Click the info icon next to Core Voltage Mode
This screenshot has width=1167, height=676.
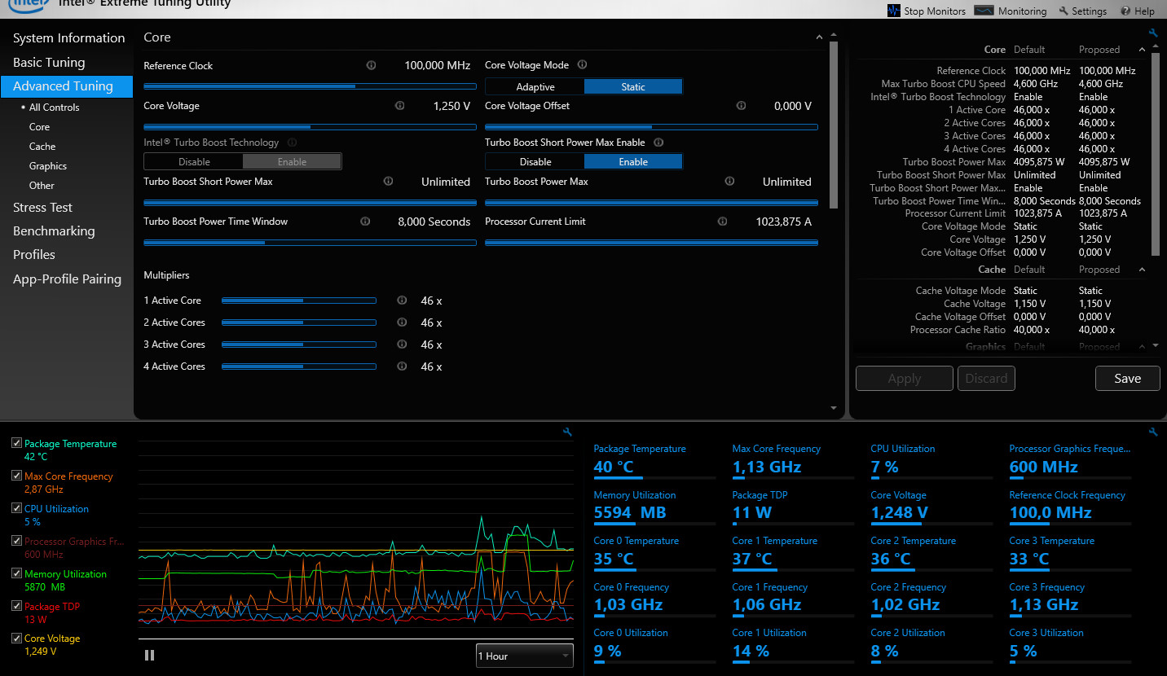click(582, 64)
